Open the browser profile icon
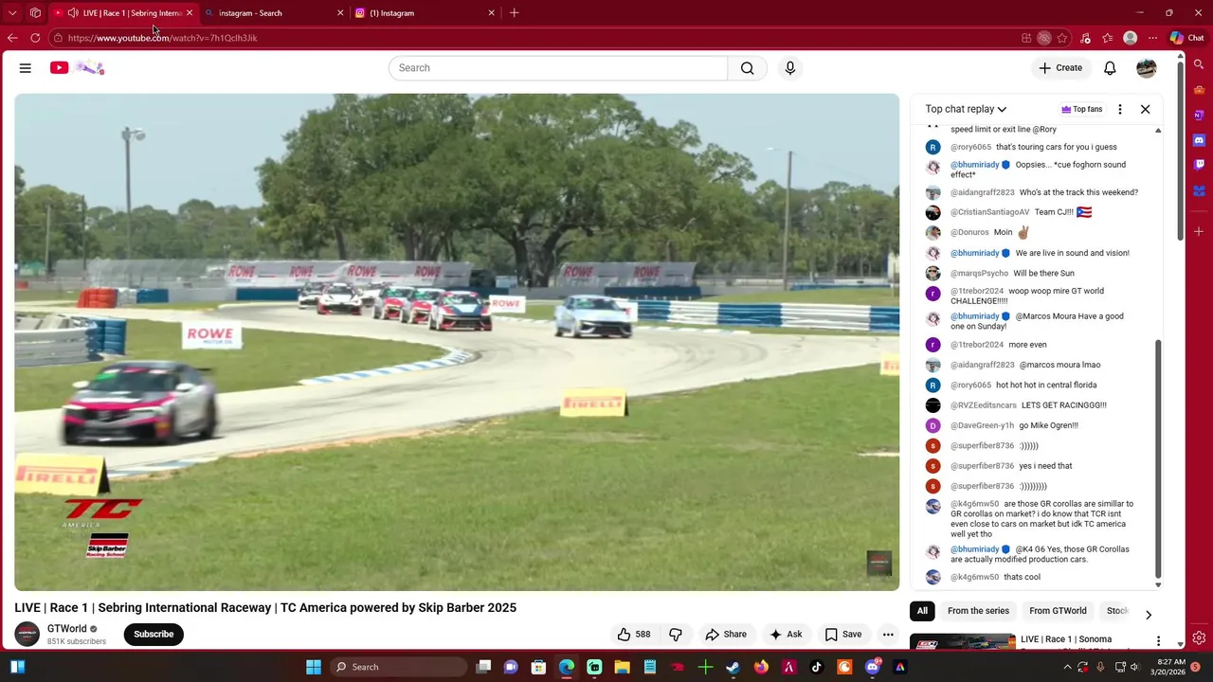Screen dimensions: 1213x682 pyautogui.click(x=1130, y=38)
